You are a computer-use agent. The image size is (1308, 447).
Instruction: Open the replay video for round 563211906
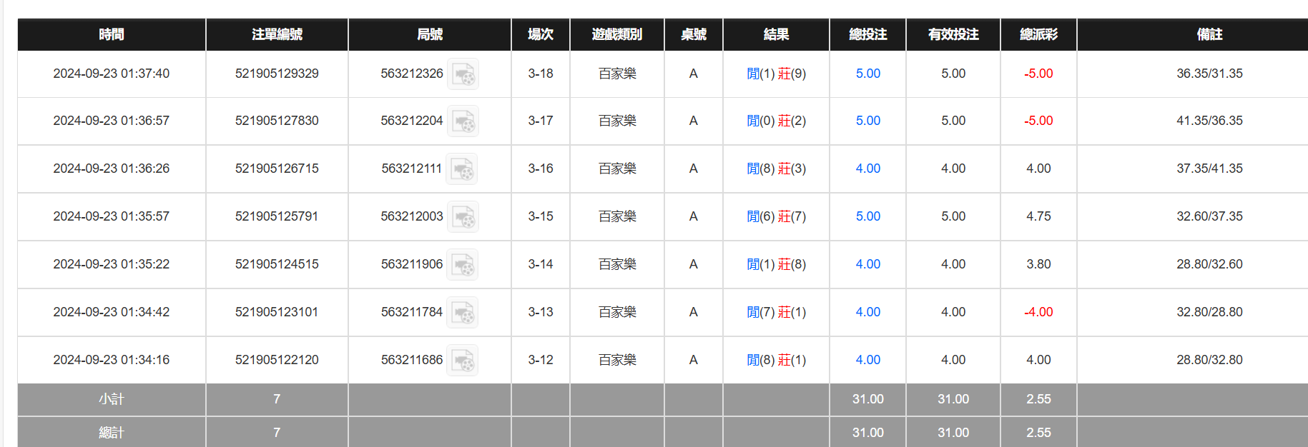point(463,265)
